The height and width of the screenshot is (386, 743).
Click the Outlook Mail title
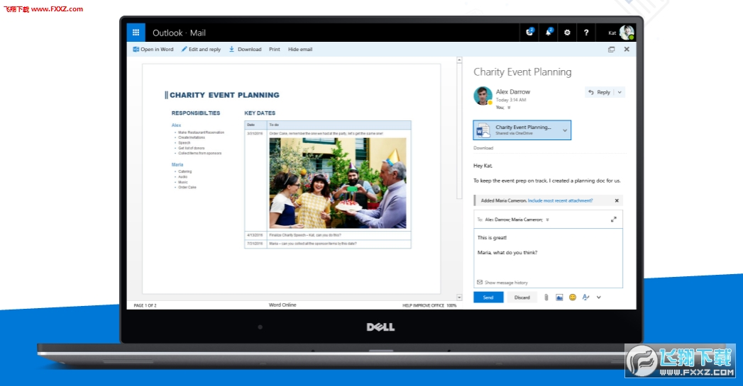point(179,33)
